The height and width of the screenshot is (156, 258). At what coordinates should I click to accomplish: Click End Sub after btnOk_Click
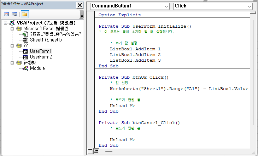[x=109, y=111]
